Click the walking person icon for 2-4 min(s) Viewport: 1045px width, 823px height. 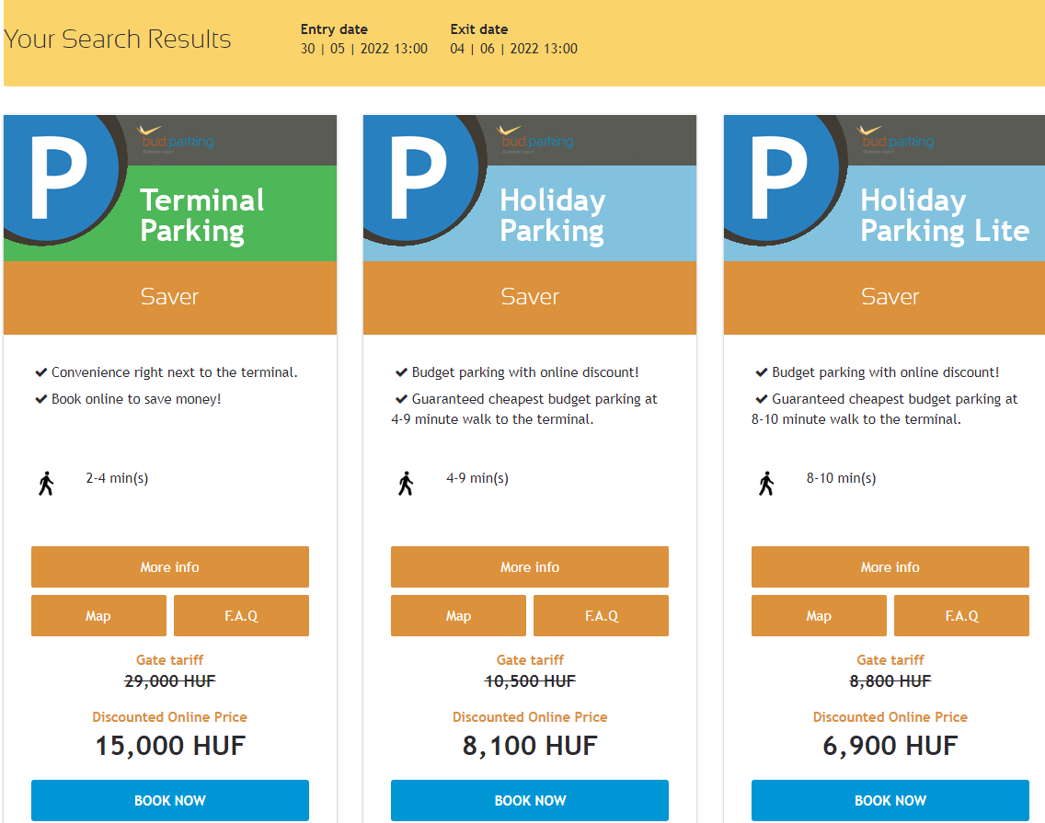click(x=46, y=483)
